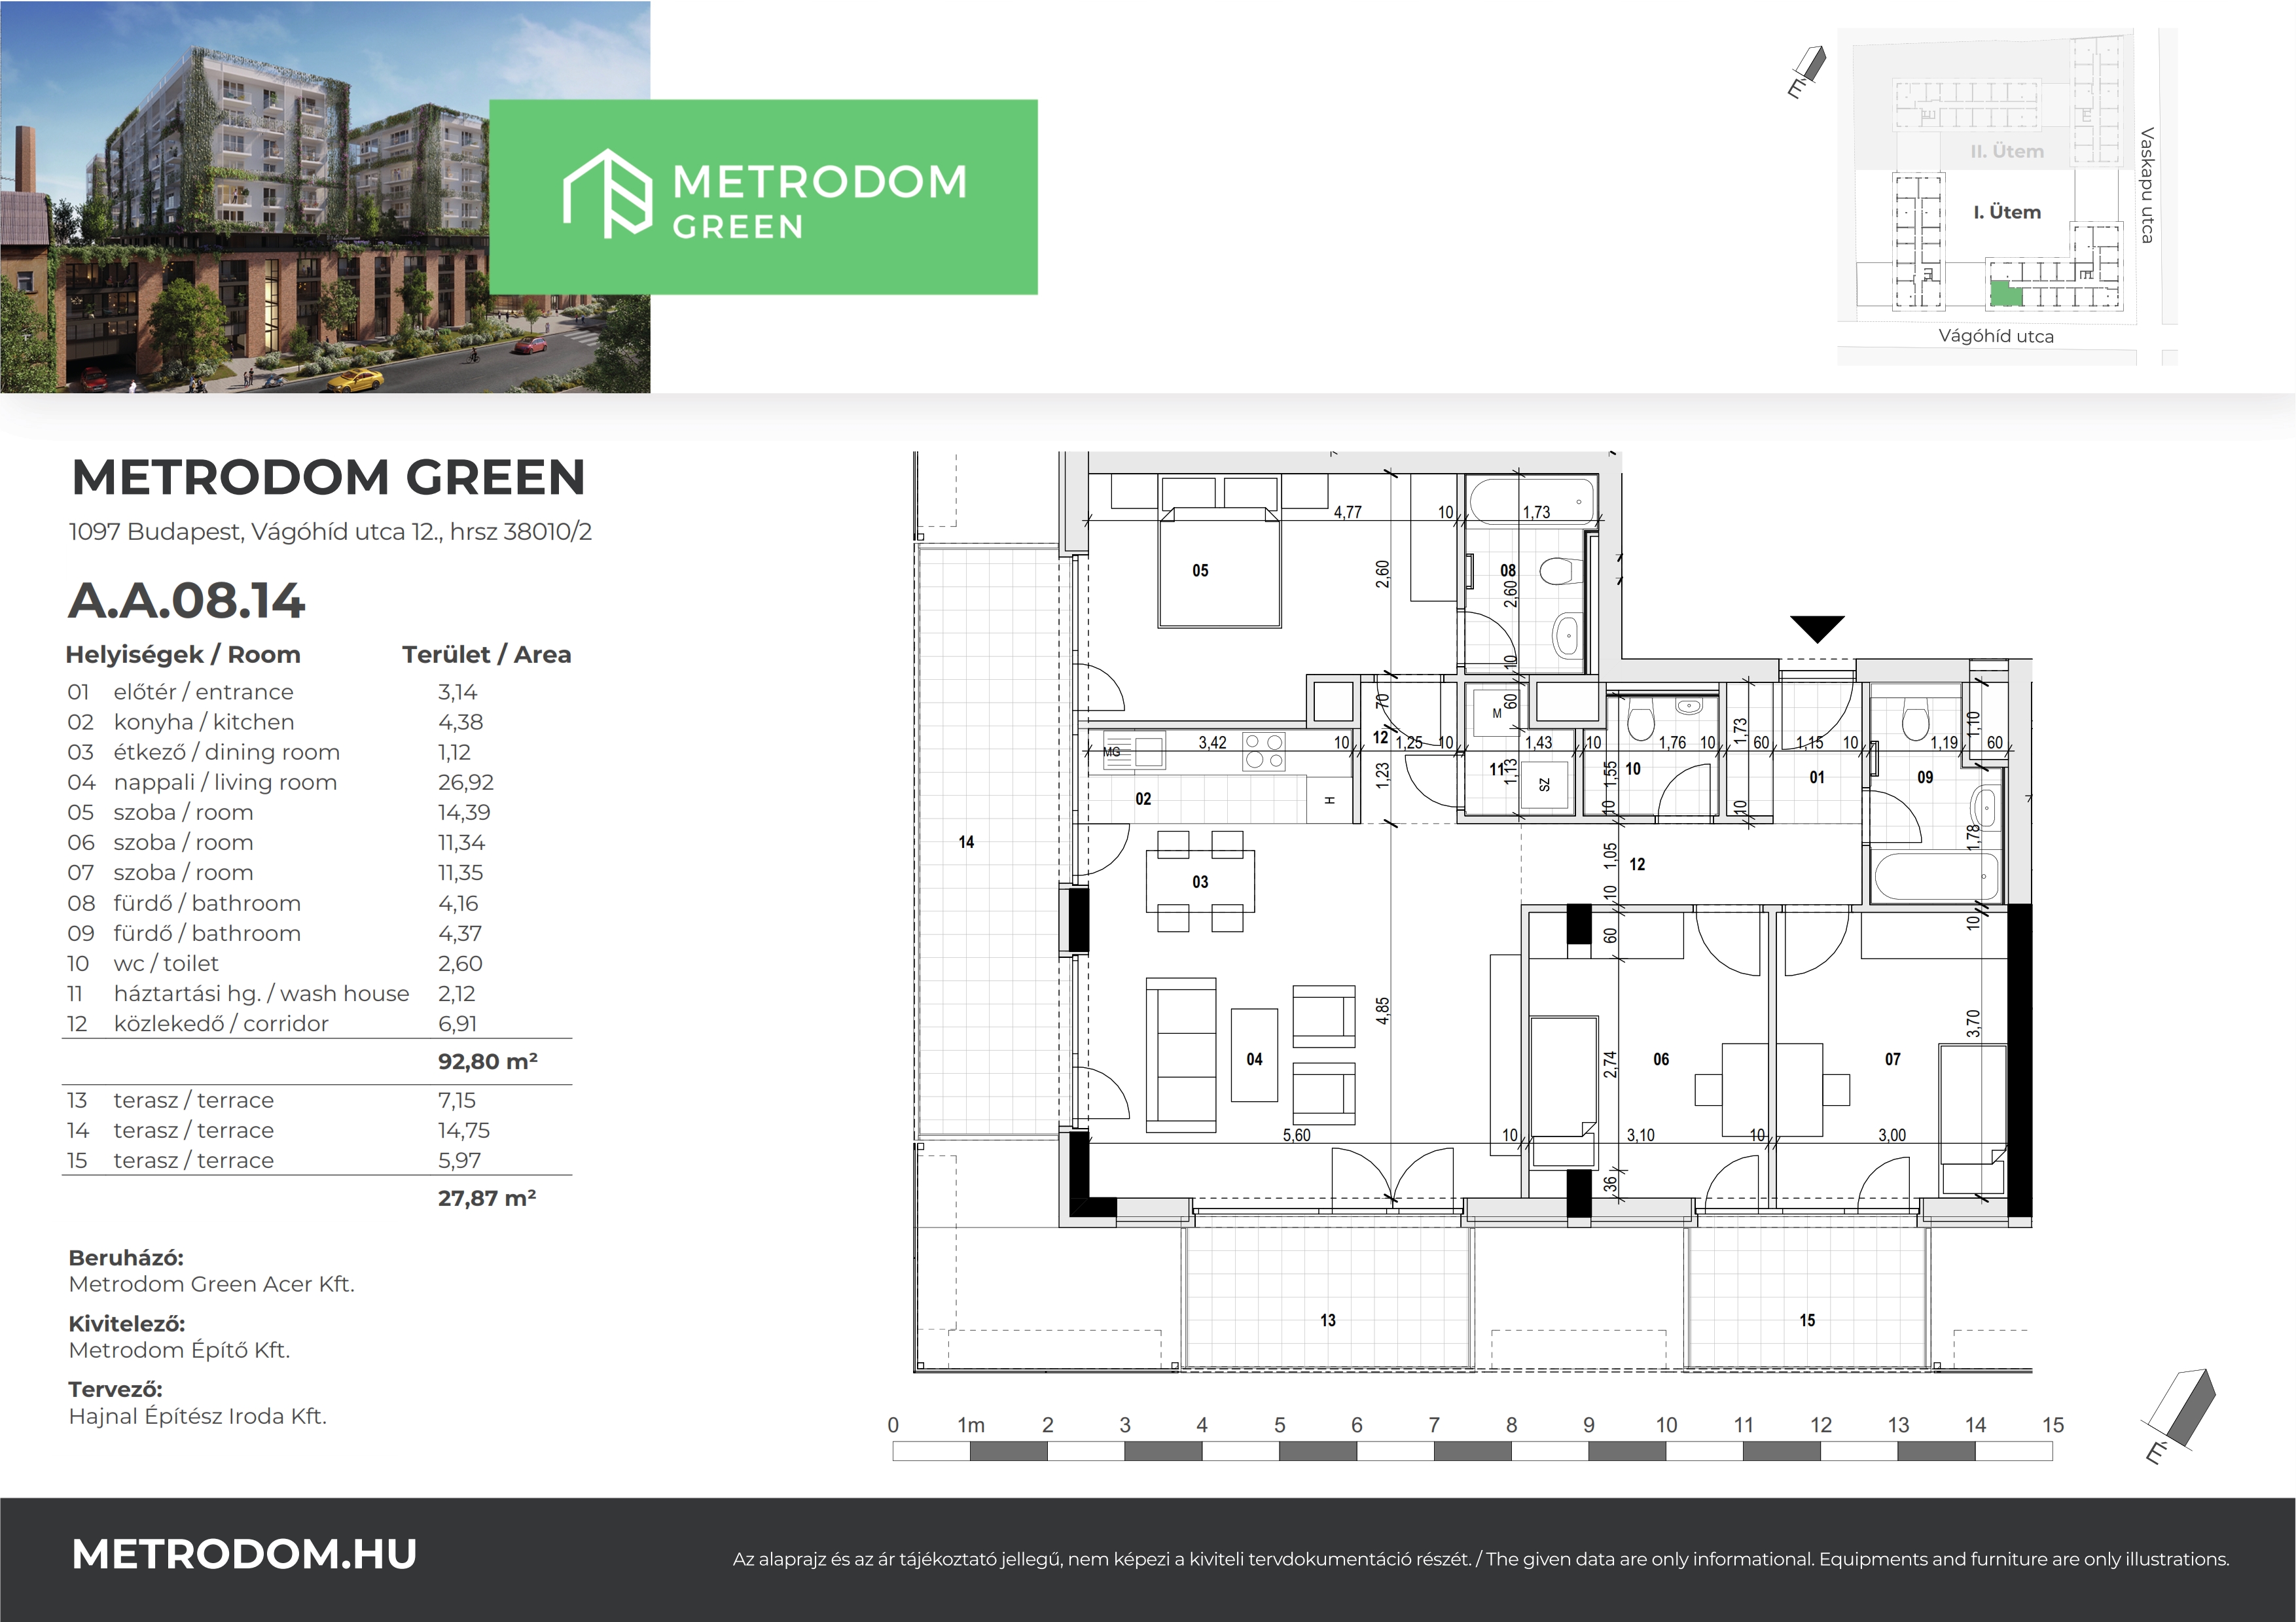Click the bathtub in bathroom 09
The height and width of the screenshot is (1622, 2296).
coord(1936,877)
